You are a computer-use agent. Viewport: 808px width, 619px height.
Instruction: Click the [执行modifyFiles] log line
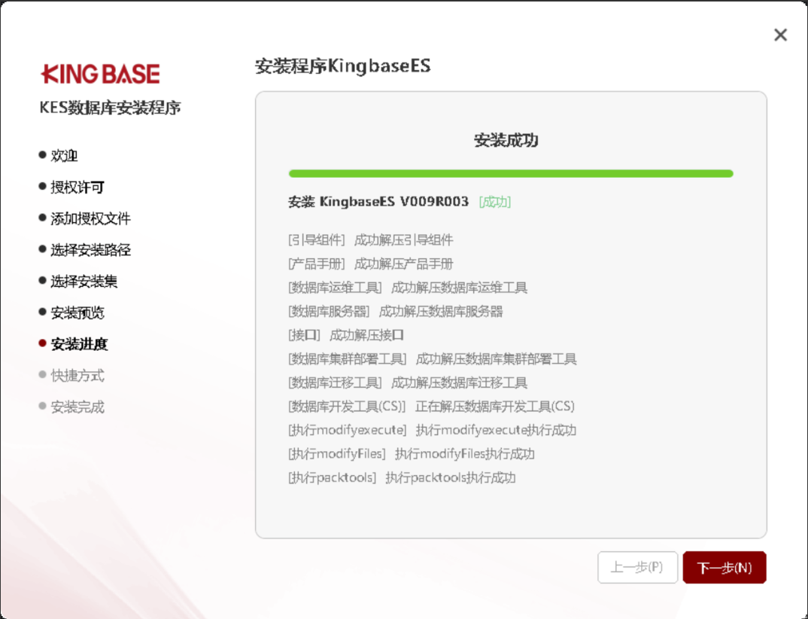412,453
